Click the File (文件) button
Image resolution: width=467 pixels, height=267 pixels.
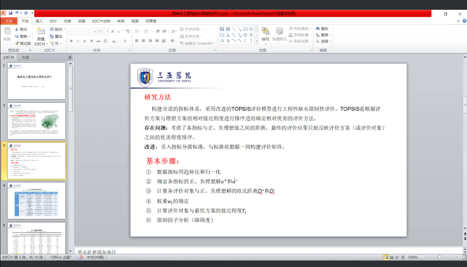click(9, 21)
